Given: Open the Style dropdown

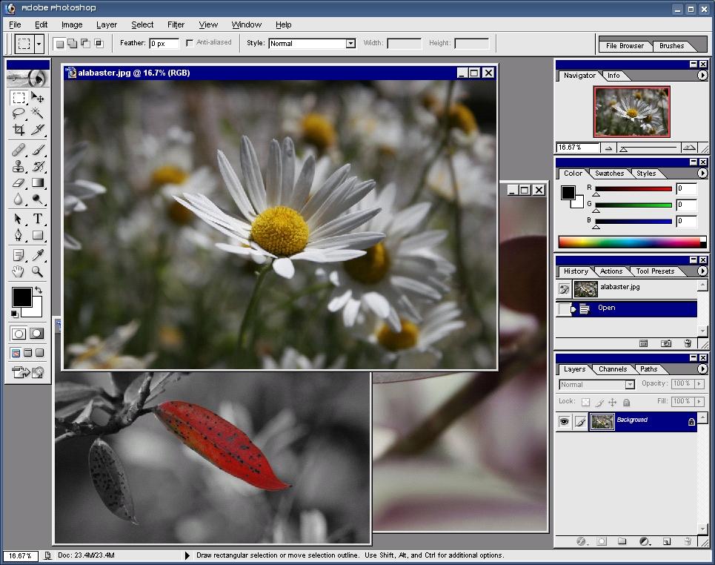Looking at the screenshot, I should [350, 44].
